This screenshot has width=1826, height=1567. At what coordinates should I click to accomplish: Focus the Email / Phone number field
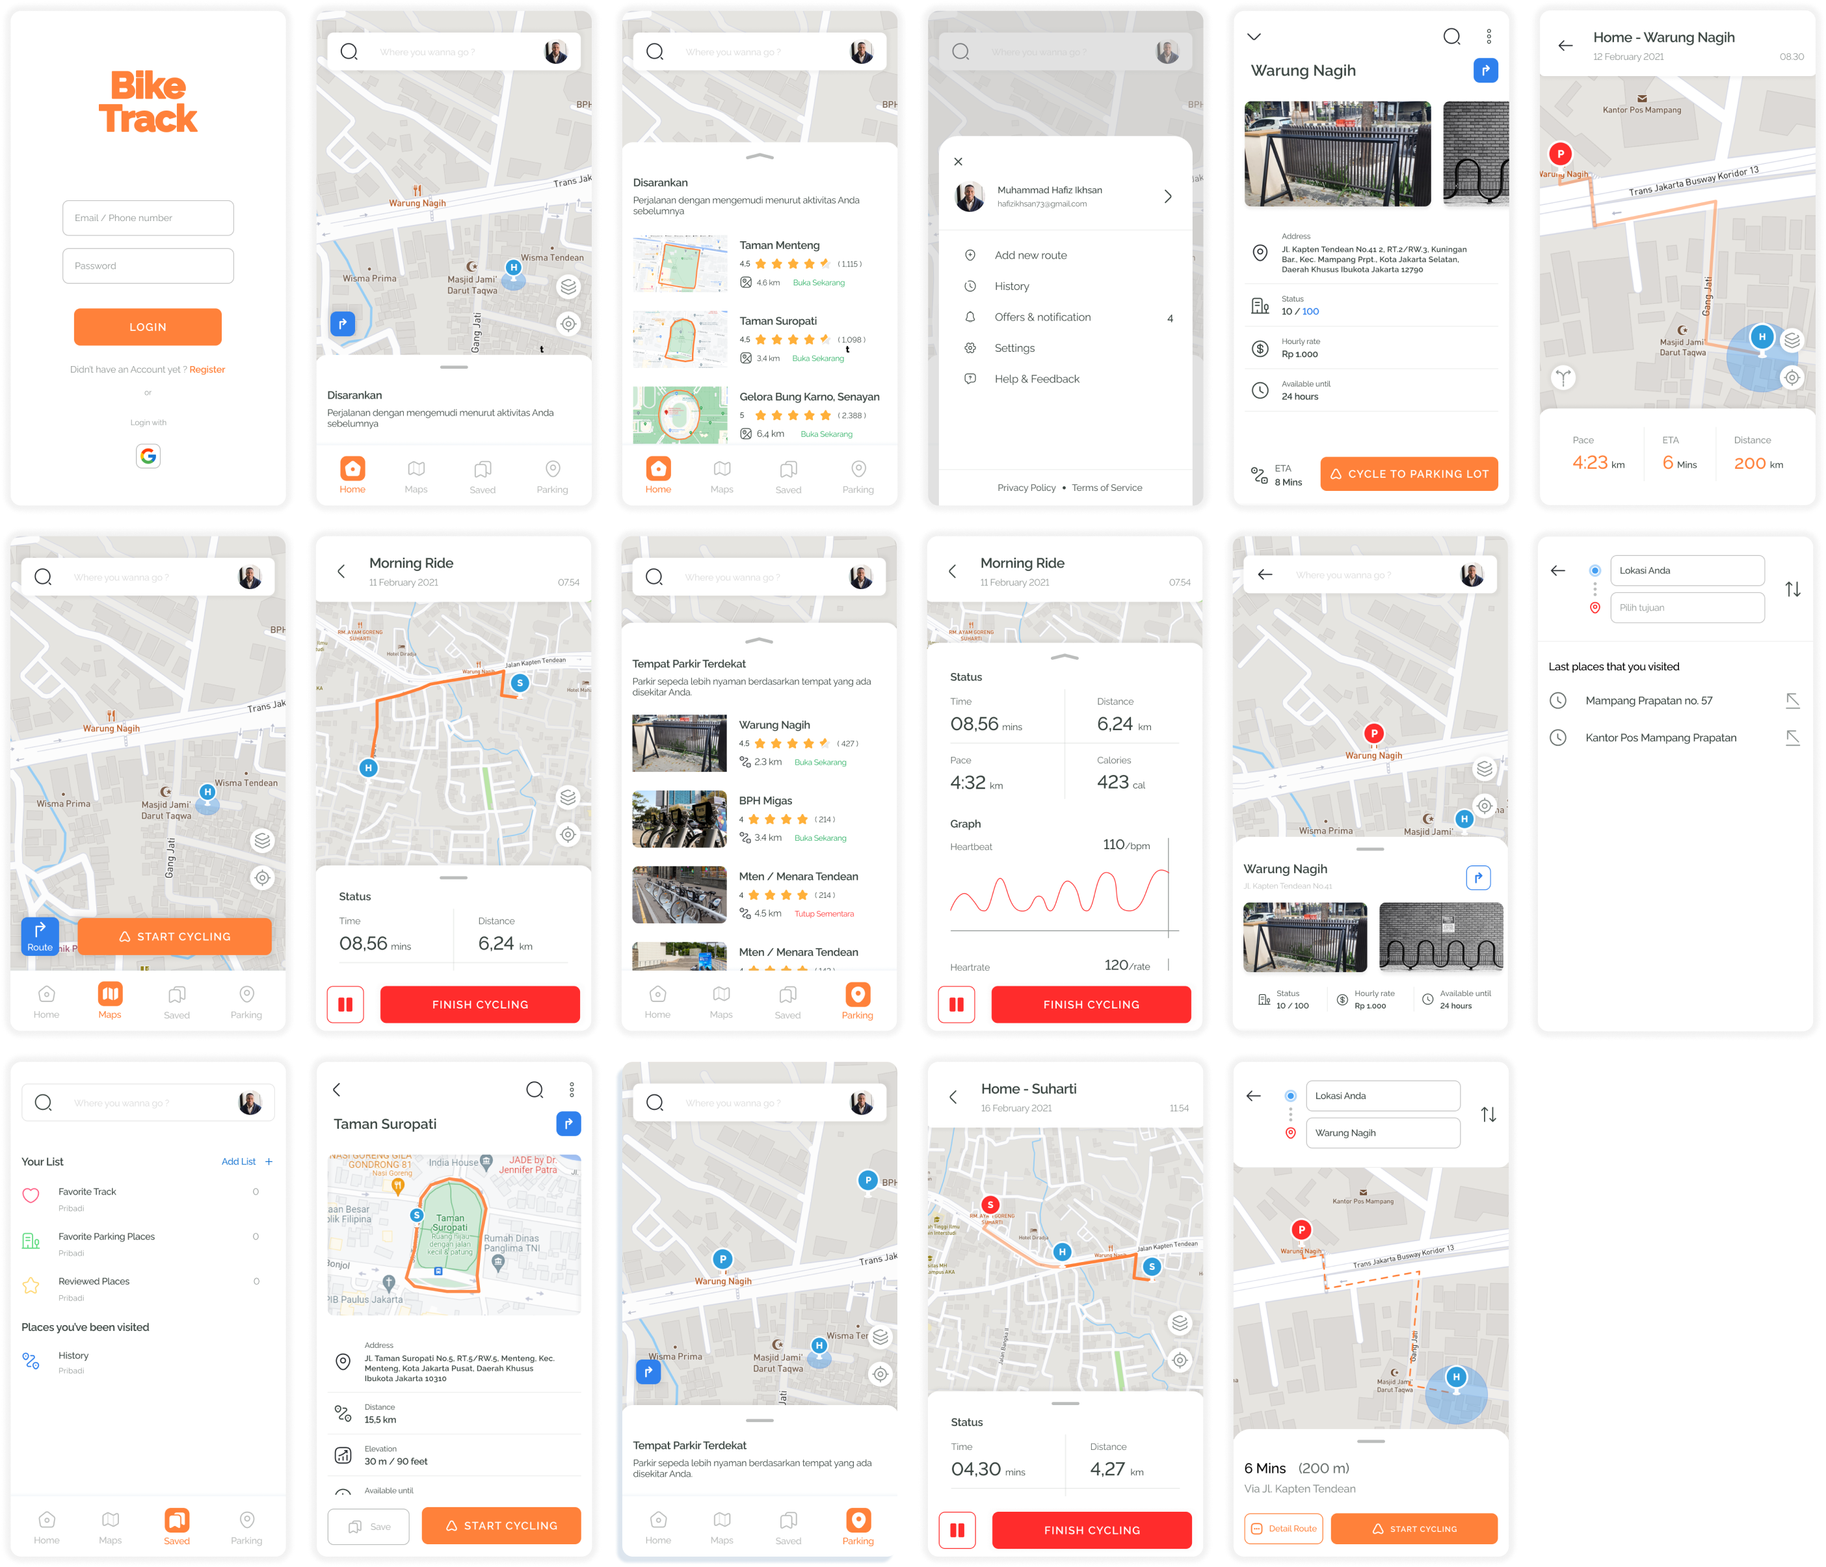coord(148,218)
